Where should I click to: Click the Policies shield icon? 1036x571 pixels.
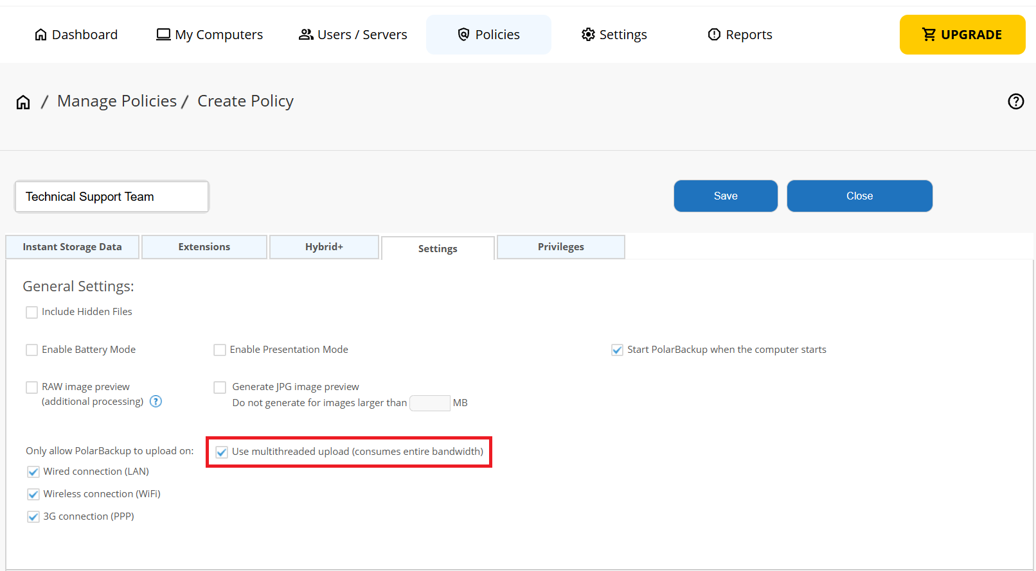pyautogui.click(x=463, y=35)
